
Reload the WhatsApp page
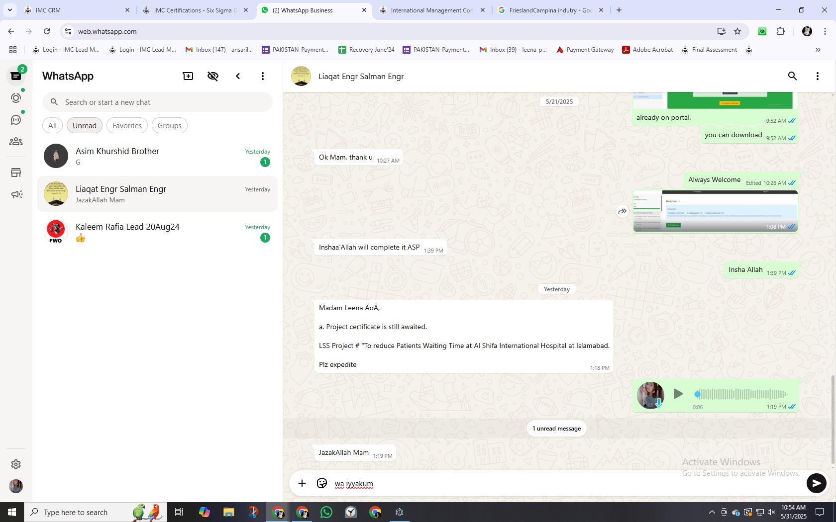click(47, 31)
